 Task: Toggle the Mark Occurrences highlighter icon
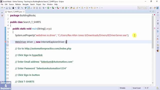(29, 8)
